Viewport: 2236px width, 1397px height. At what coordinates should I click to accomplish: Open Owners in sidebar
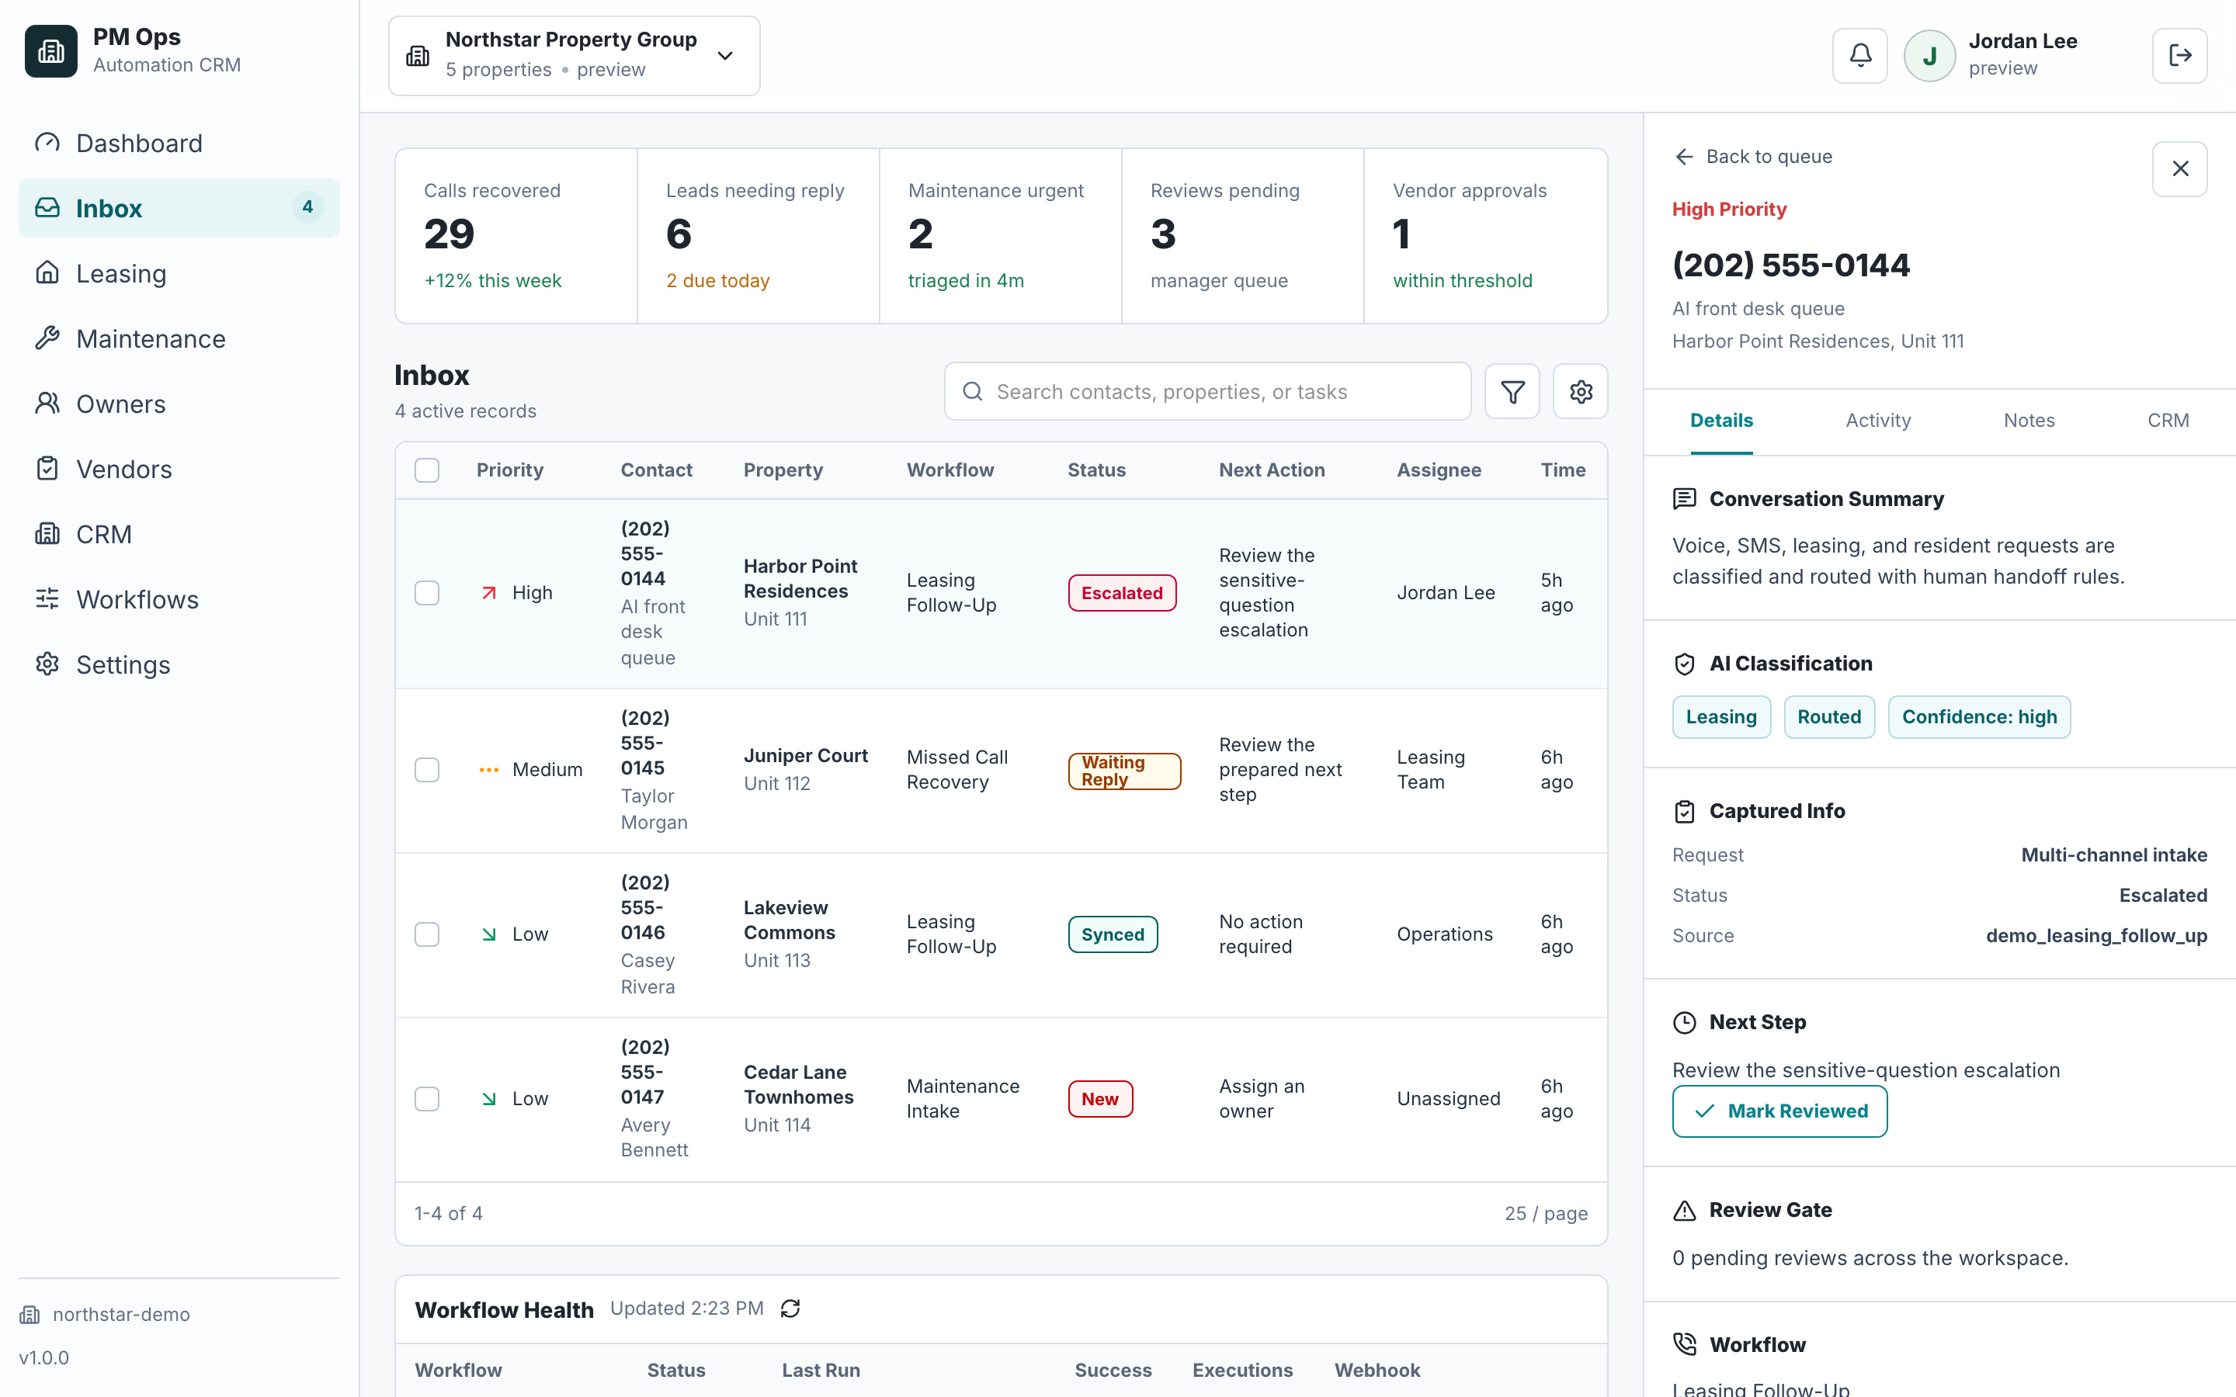click(179, 404)
